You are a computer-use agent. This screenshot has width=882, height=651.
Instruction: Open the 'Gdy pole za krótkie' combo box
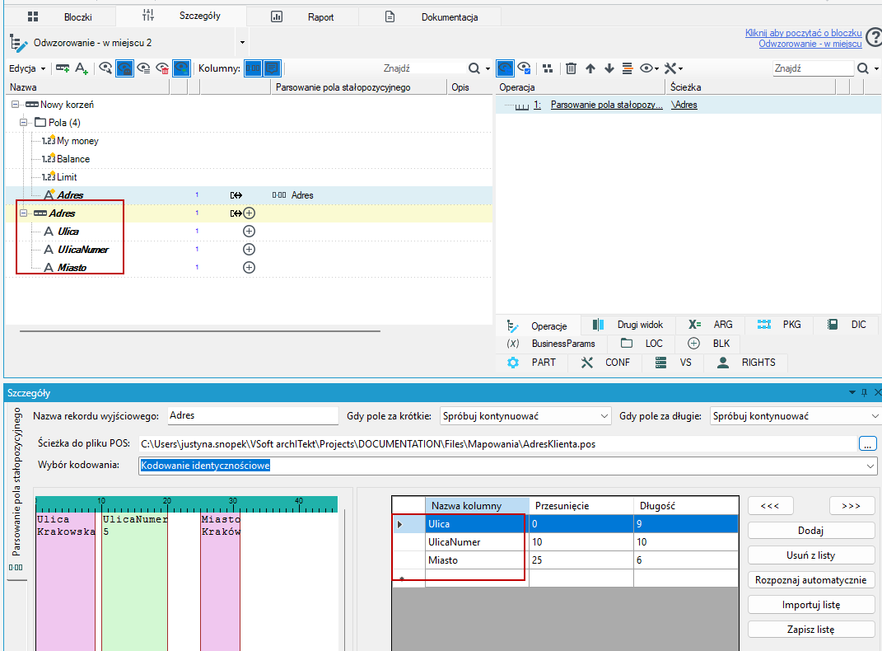pos(525,416)
